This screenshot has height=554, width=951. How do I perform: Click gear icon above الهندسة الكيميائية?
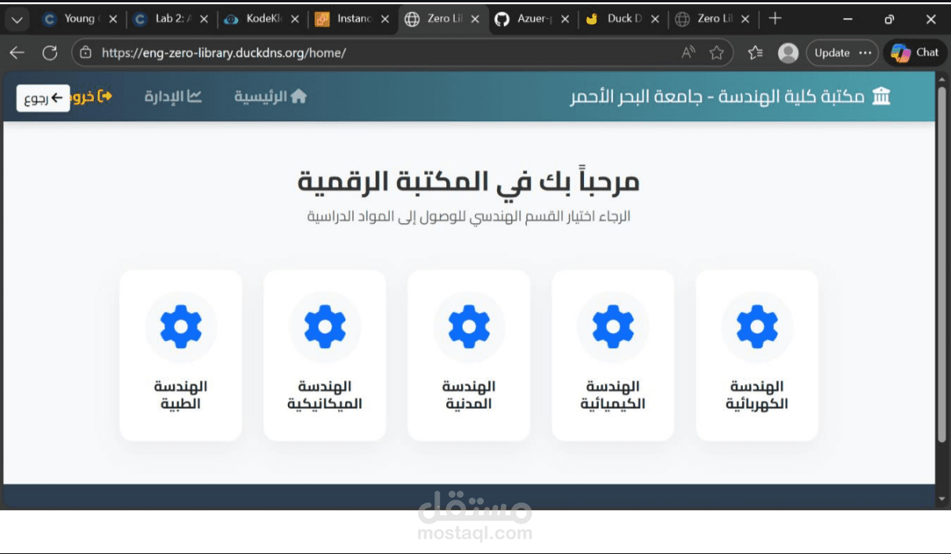(613, 327)
